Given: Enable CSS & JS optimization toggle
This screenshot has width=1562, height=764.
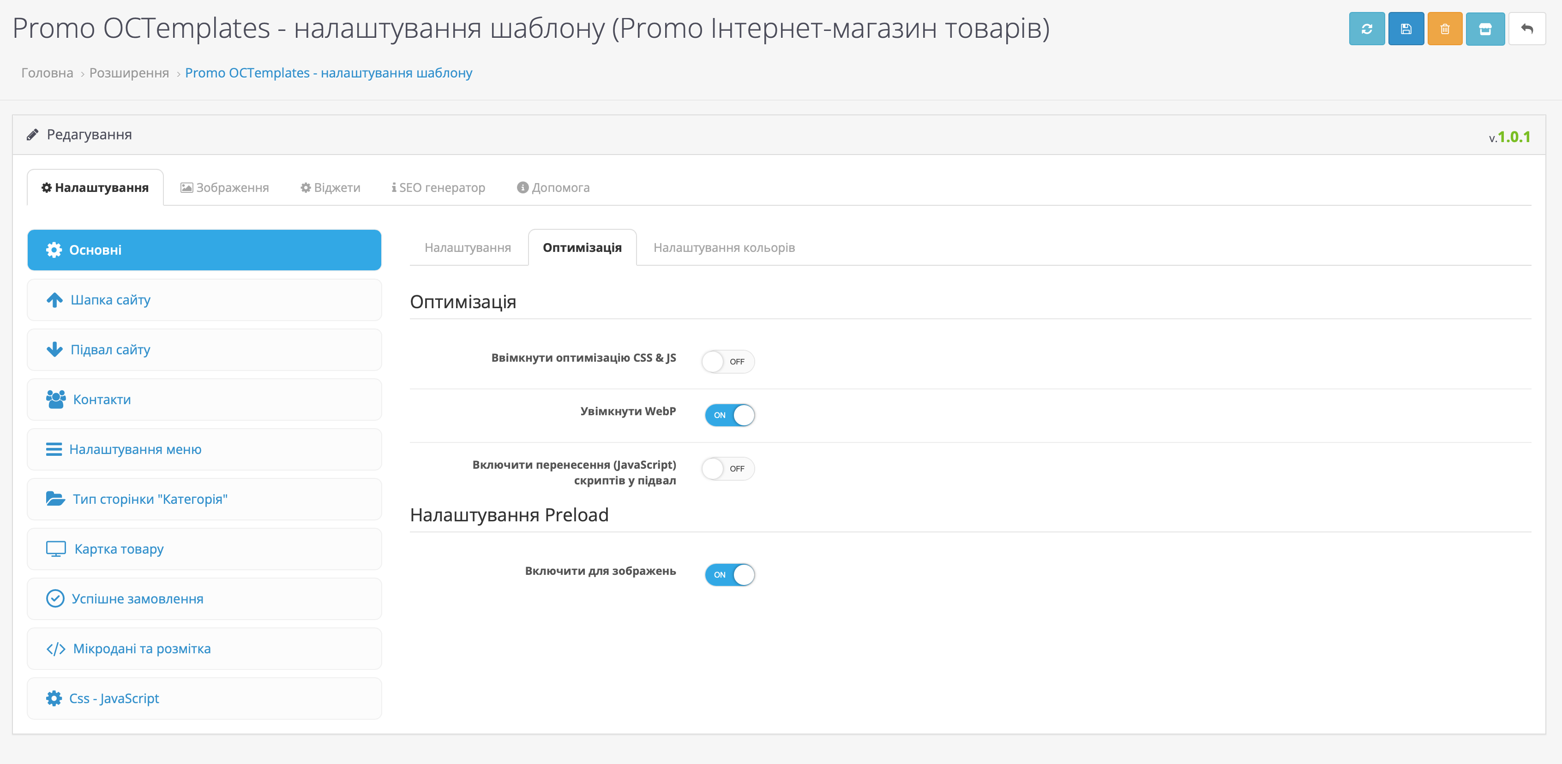Looking at the screenshot, I should [727, 362].
